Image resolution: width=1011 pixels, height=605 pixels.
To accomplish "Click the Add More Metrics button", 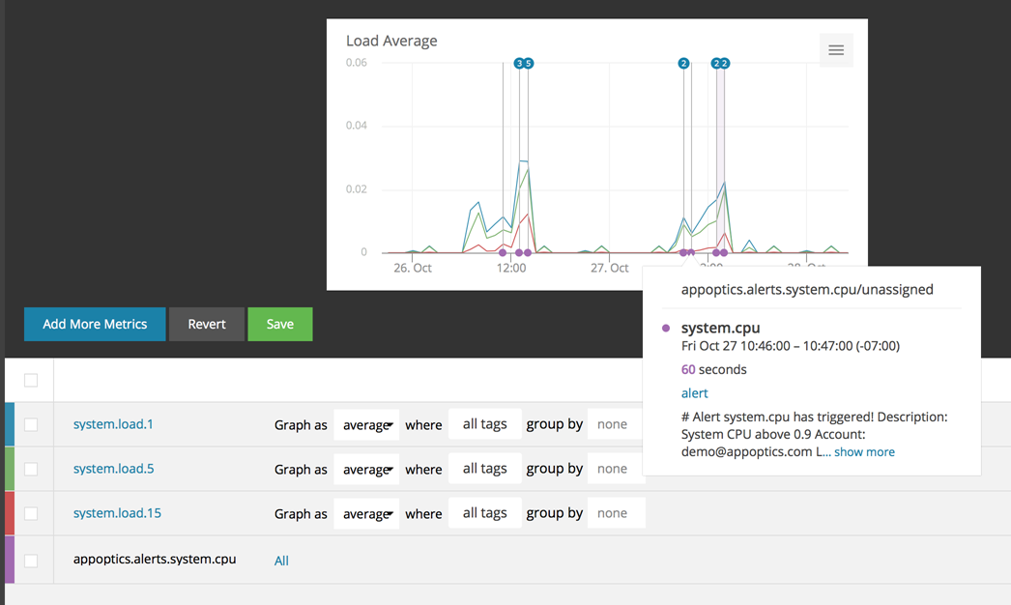I will 95,324.
